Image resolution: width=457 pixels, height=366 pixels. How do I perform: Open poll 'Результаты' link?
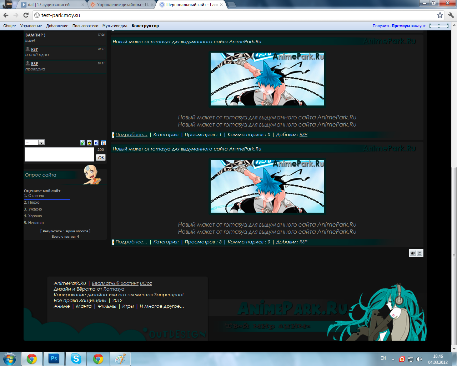click(52, 231)
